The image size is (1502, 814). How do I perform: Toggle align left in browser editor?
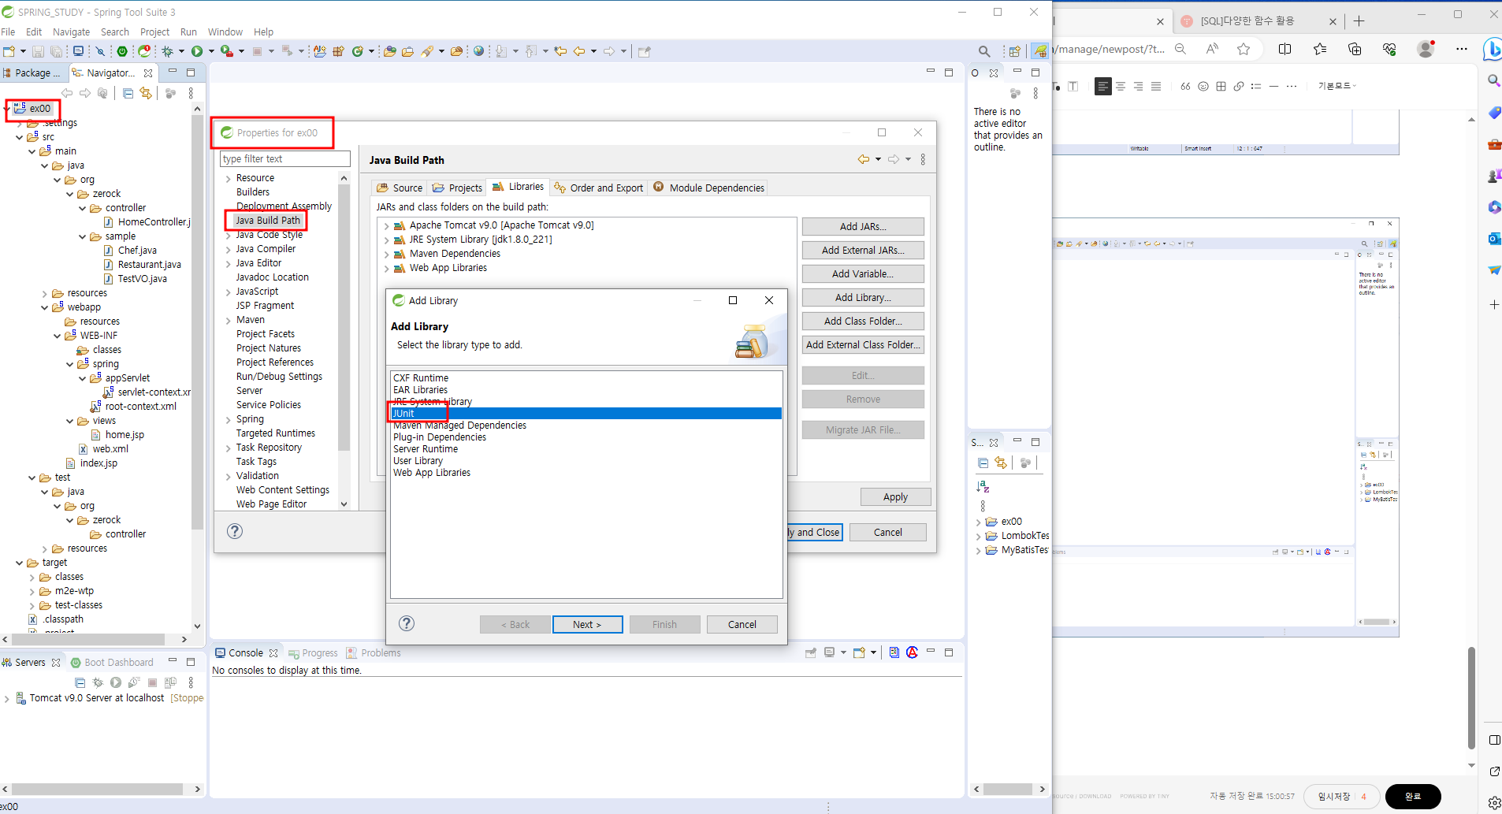tap(1103, 87)
